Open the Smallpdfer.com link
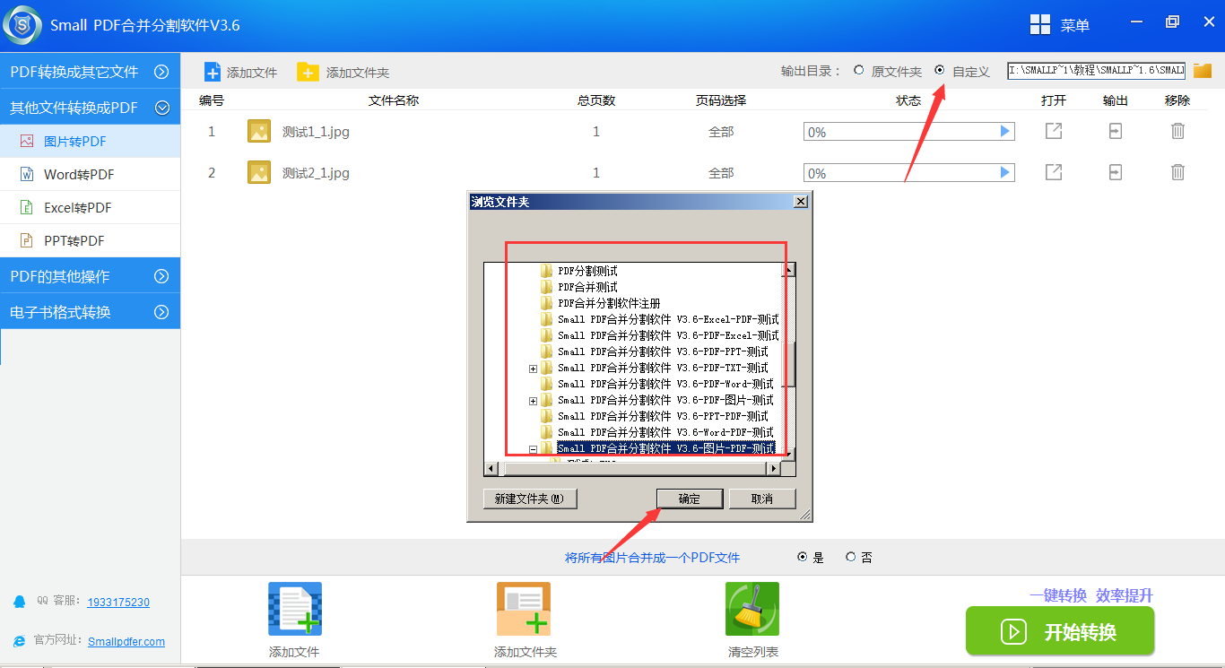Viewport: 1225px width, 668px height. (126, 641)
